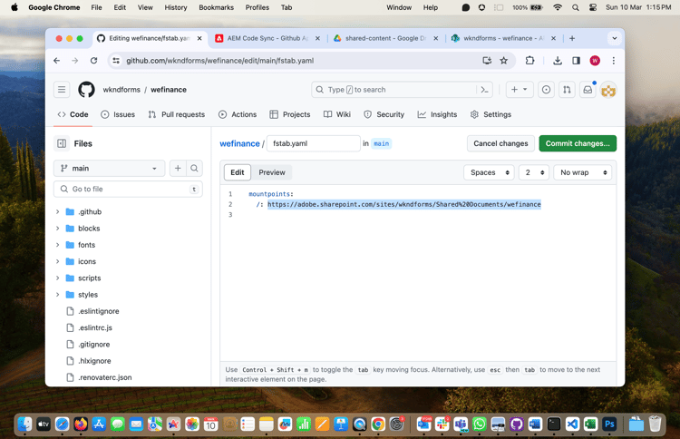
Task: Open the create new plus dropdown
Action: pyautogui.click(x=520, y=90)
